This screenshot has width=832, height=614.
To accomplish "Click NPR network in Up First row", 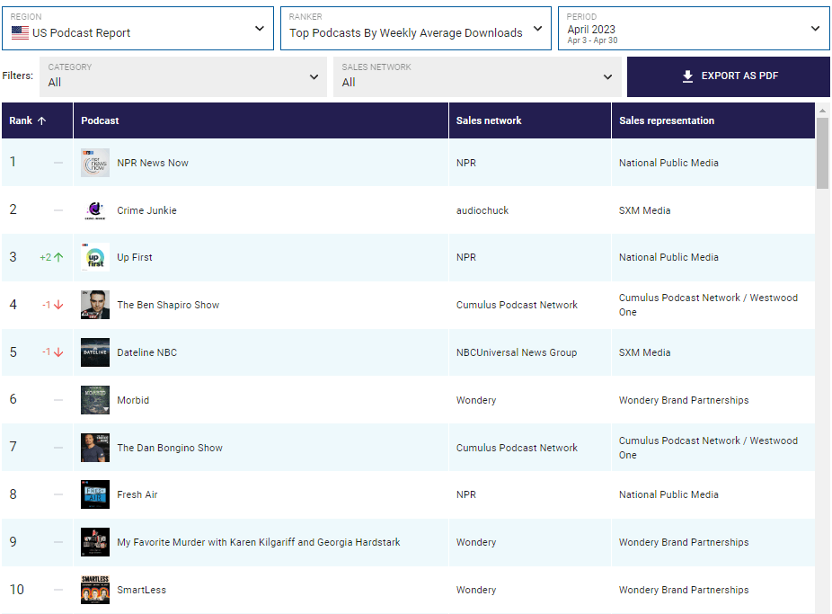I will (x=466, y=257).
